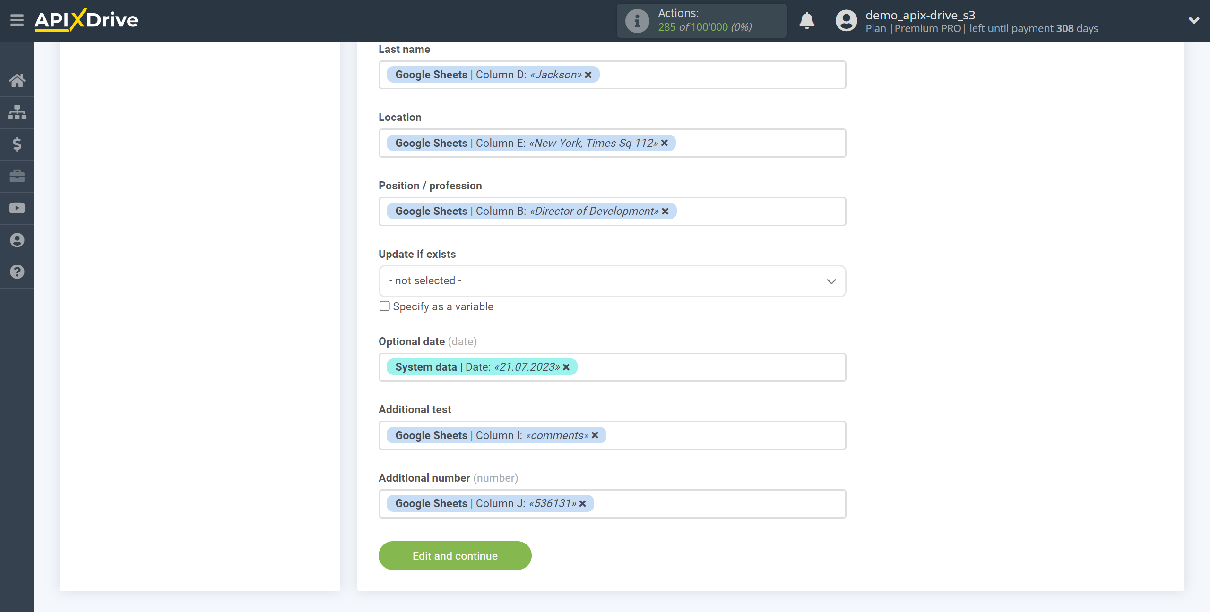Remove Column E location tag with X
This screenshot has height=612, width=1210.
(665, 143)
